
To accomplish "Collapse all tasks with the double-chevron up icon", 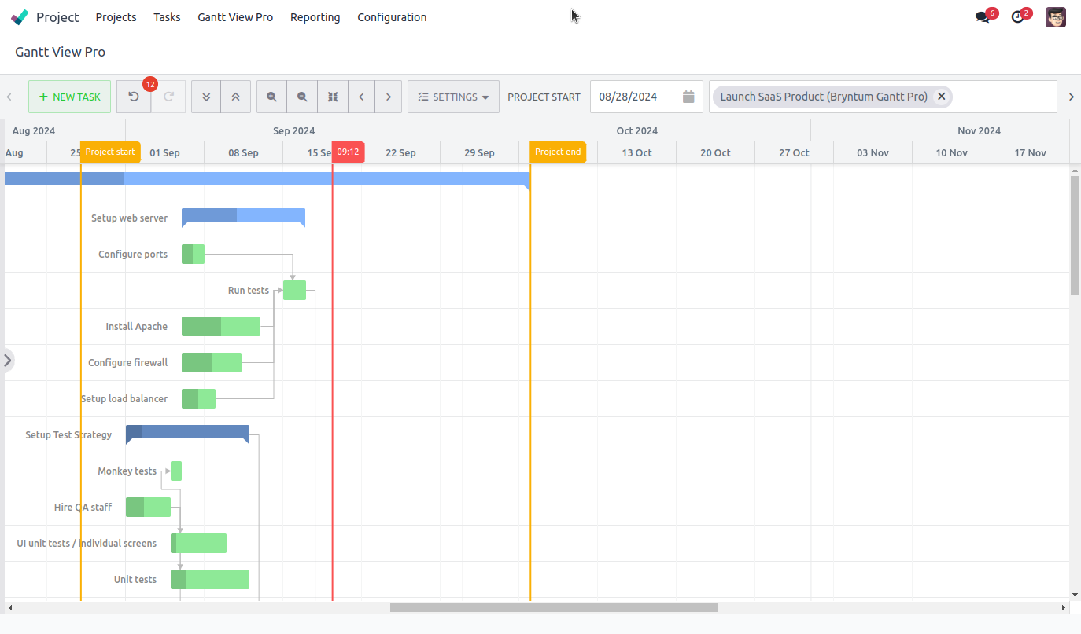I will 236,96.
